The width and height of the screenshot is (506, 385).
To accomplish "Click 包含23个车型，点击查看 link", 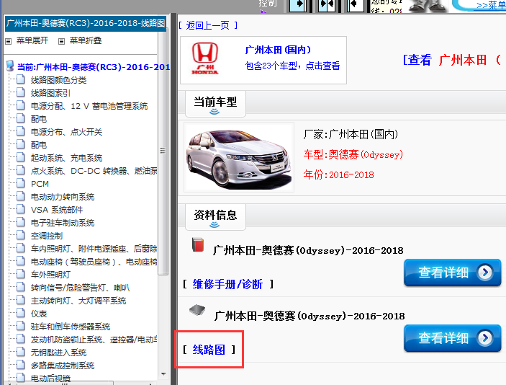I will (292, 66).
